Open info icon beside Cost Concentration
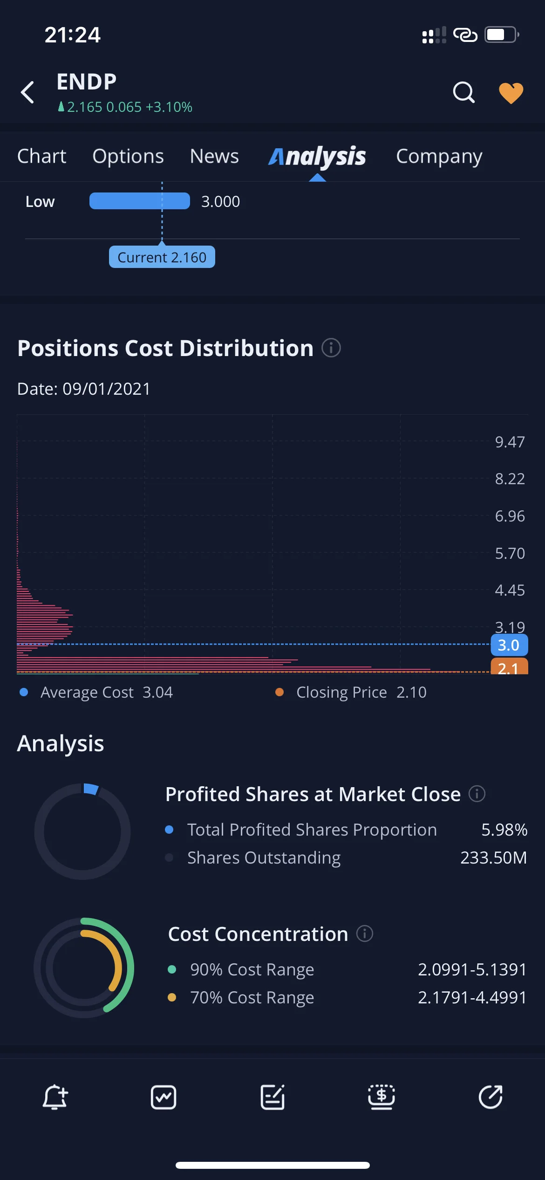Screen dimensions: 545x1180 click(365, 933)
